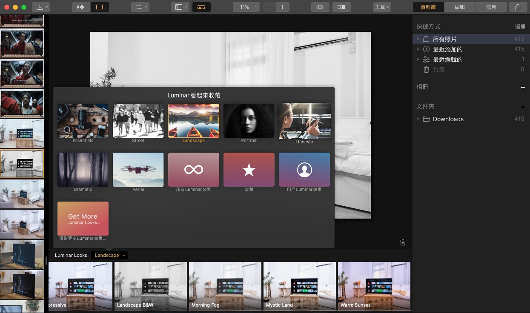The height and width of the screenshot is (313, 530).
Task: Click Get More Luminar Looks button
Action: 83,219
